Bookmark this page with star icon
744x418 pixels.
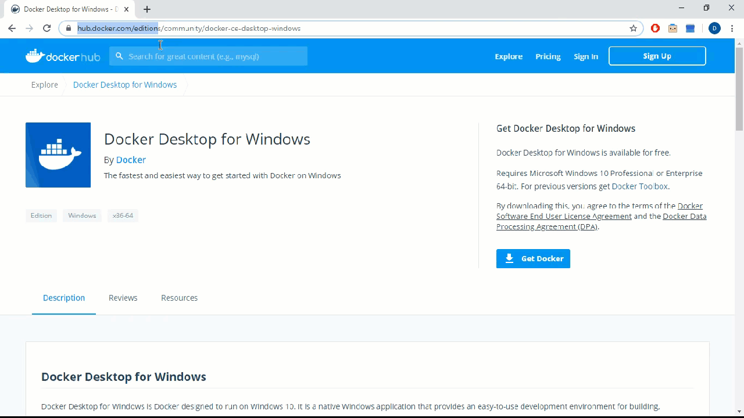634,28
